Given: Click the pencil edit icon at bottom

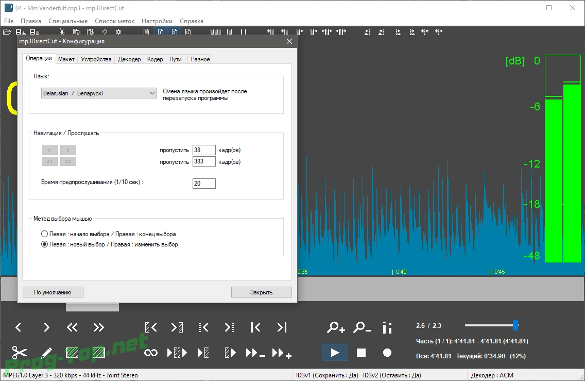Looking at the screenshot, I should 46,352.
